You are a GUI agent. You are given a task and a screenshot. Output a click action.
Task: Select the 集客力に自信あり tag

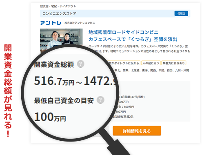[174, 63]
